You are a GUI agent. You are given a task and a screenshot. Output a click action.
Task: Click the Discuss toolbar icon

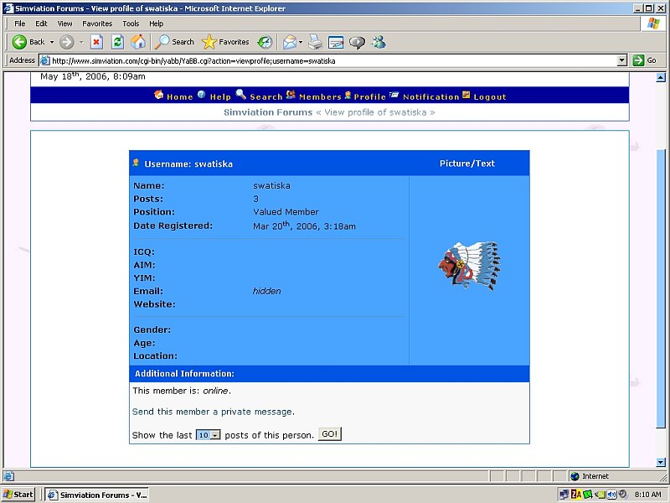358,42
